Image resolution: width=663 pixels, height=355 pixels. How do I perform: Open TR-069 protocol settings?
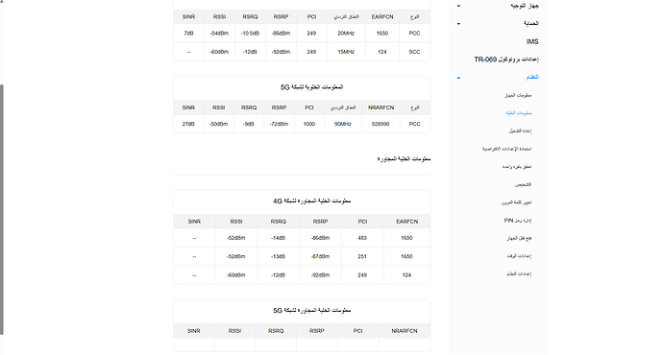(506, 59)
